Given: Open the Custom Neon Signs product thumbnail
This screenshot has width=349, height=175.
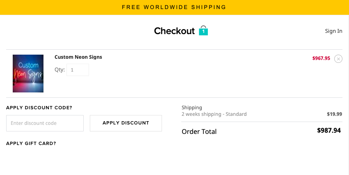Looking at the screenshot, I should click(28, 74).
